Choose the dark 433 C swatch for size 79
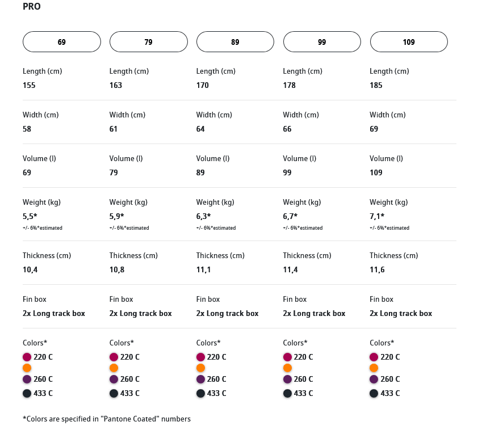This screenshot has width=478, height=430. [x=114, y=393]
